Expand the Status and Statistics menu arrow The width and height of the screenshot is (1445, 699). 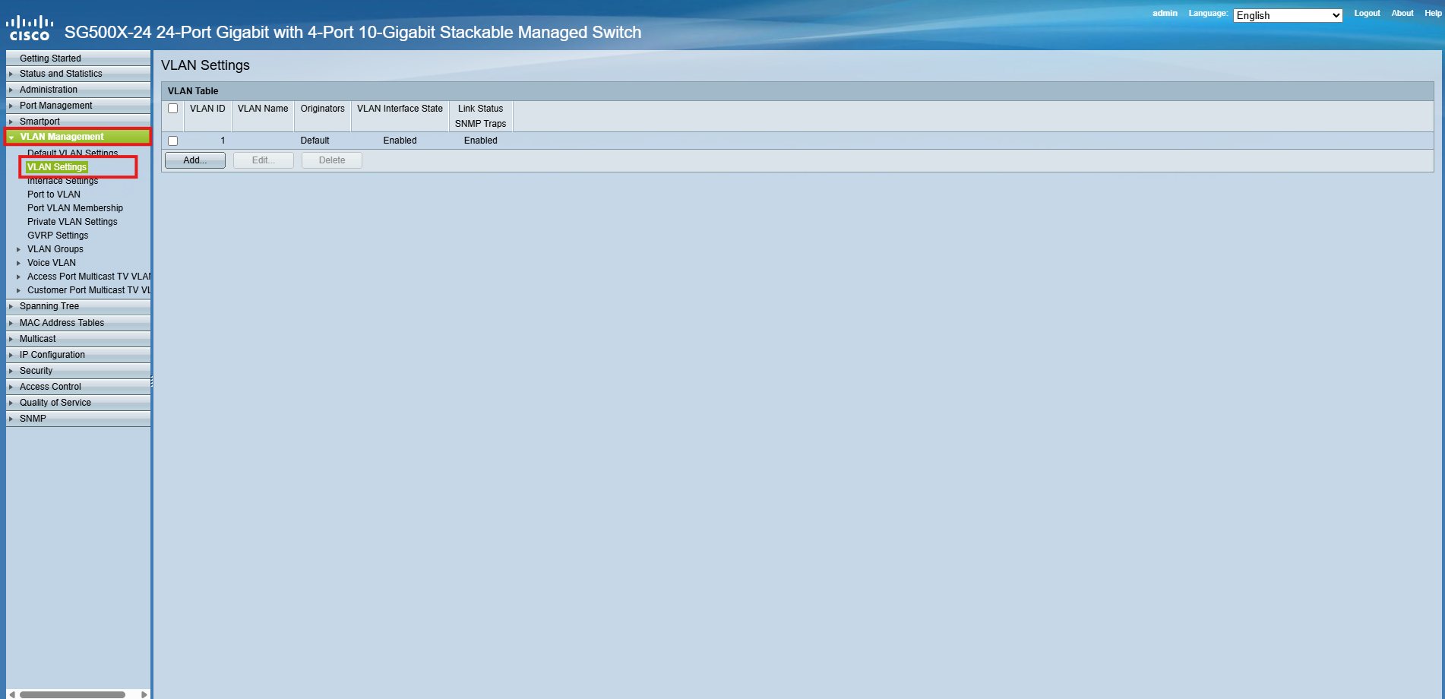[x=11, y=74]
